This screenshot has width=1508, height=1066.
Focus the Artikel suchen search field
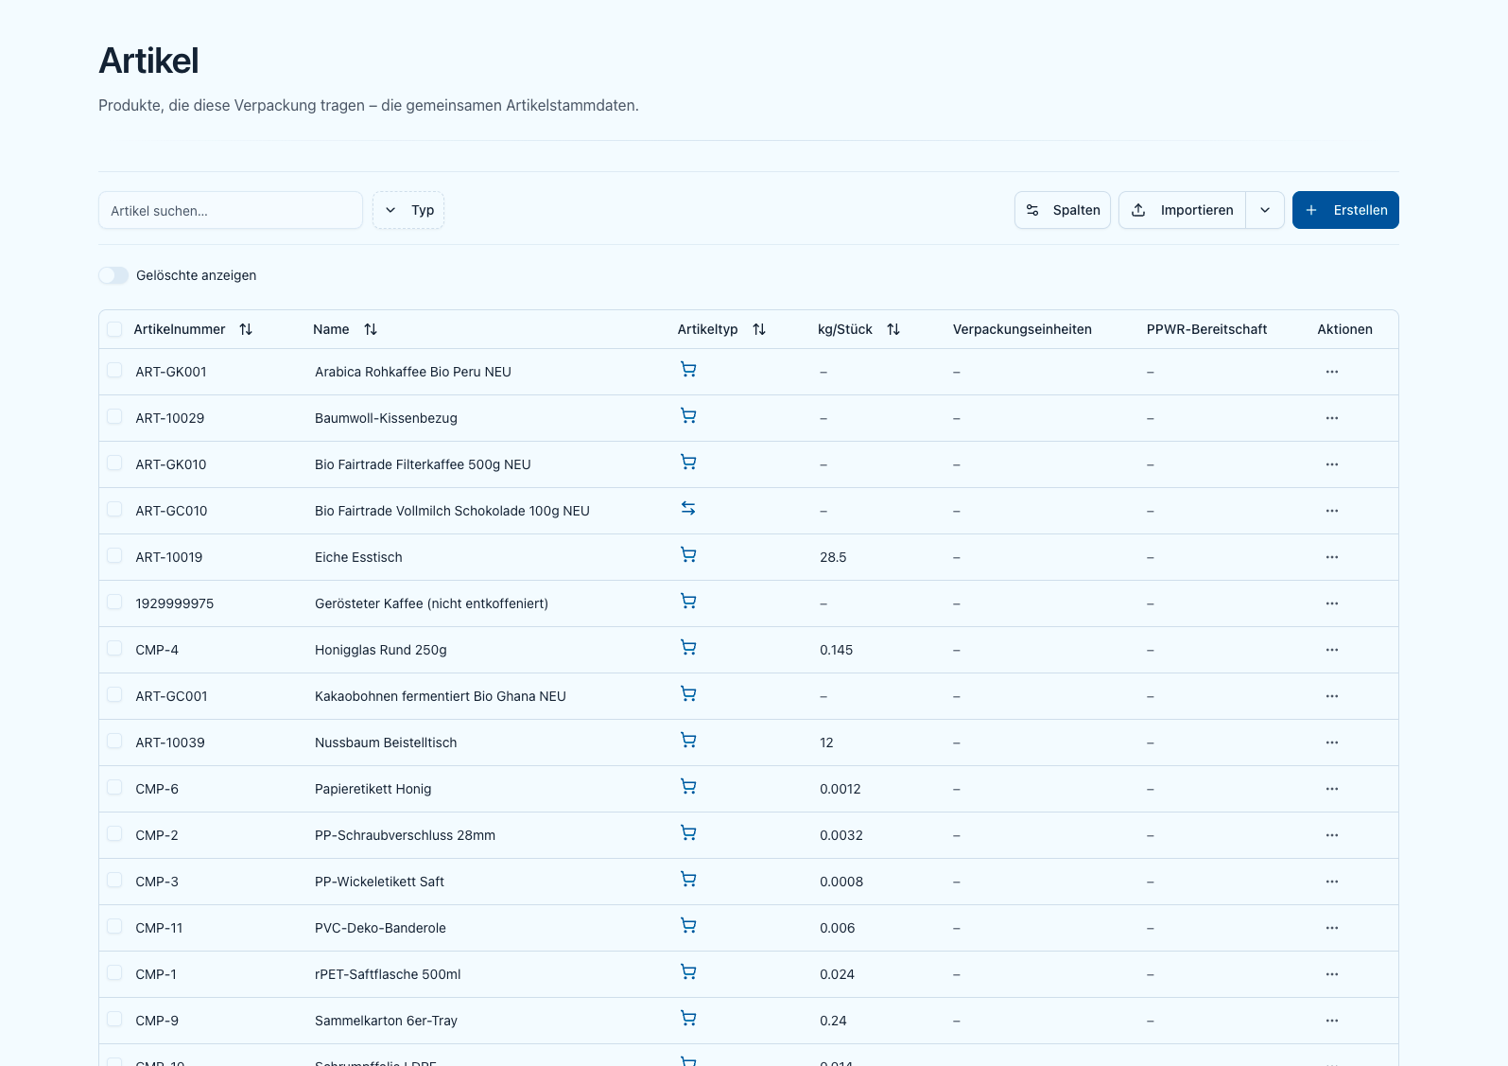[231, 210]
